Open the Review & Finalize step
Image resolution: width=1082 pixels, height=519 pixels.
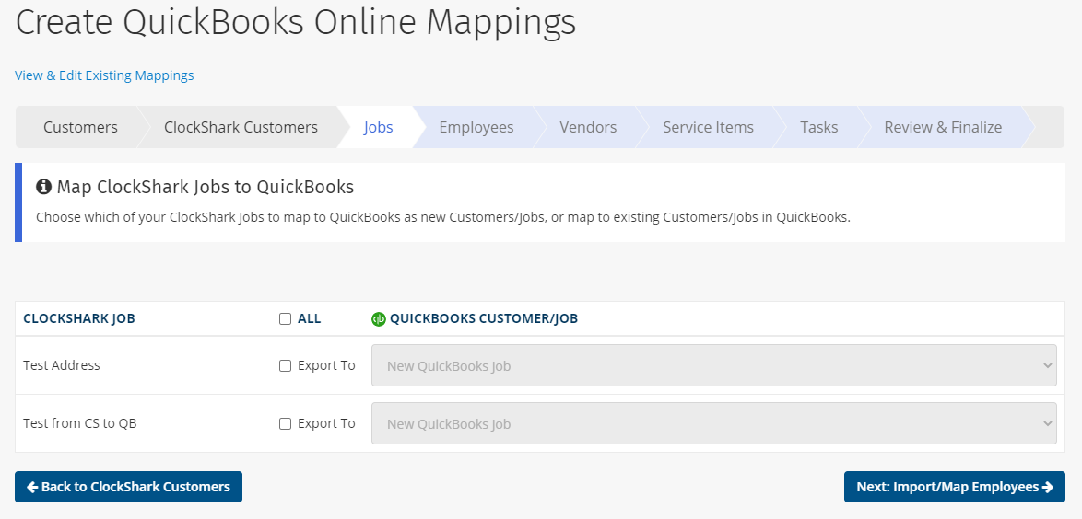pos(942,127)
